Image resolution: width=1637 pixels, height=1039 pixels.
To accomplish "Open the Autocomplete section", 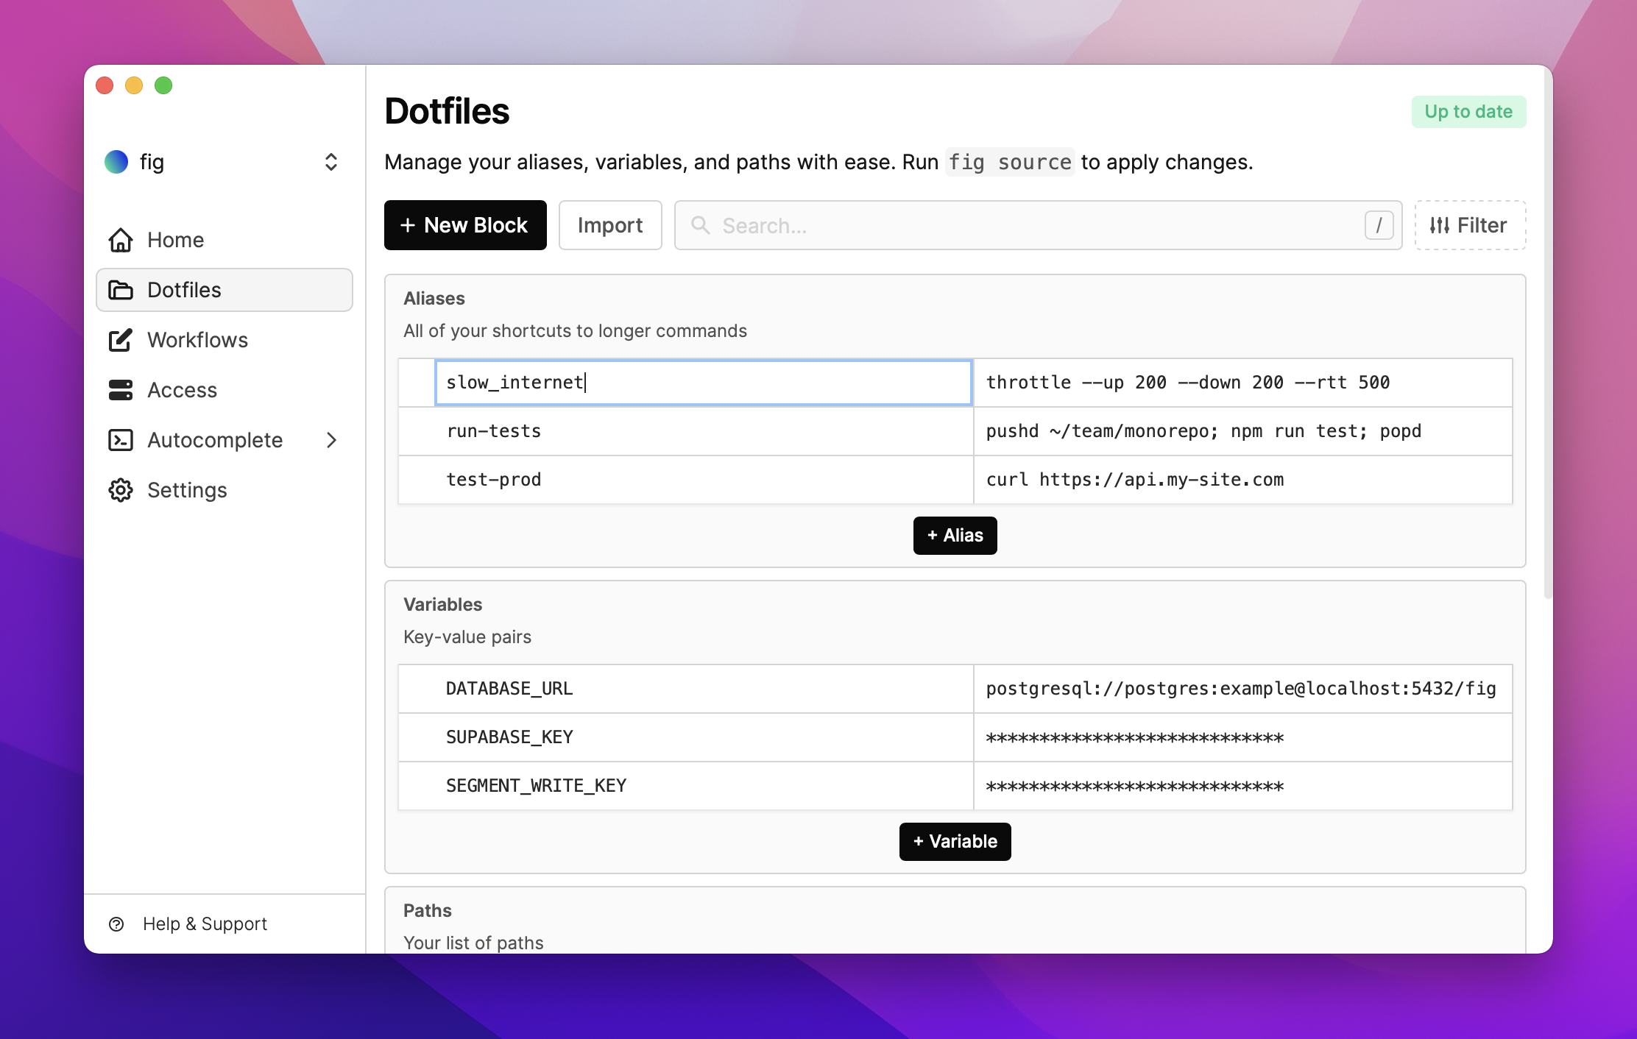I will point(224,440).
